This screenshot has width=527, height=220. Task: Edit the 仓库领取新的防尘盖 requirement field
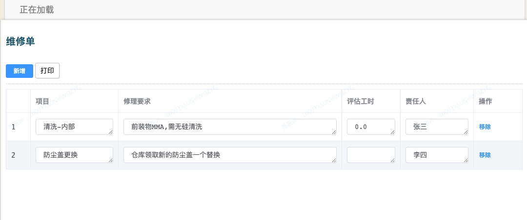pos(230,155)
